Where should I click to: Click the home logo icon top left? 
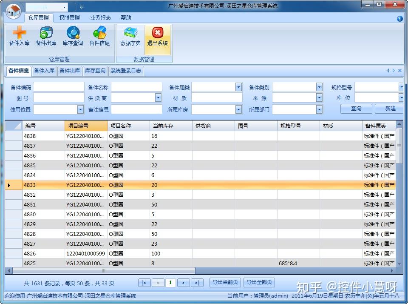[13, 11]
